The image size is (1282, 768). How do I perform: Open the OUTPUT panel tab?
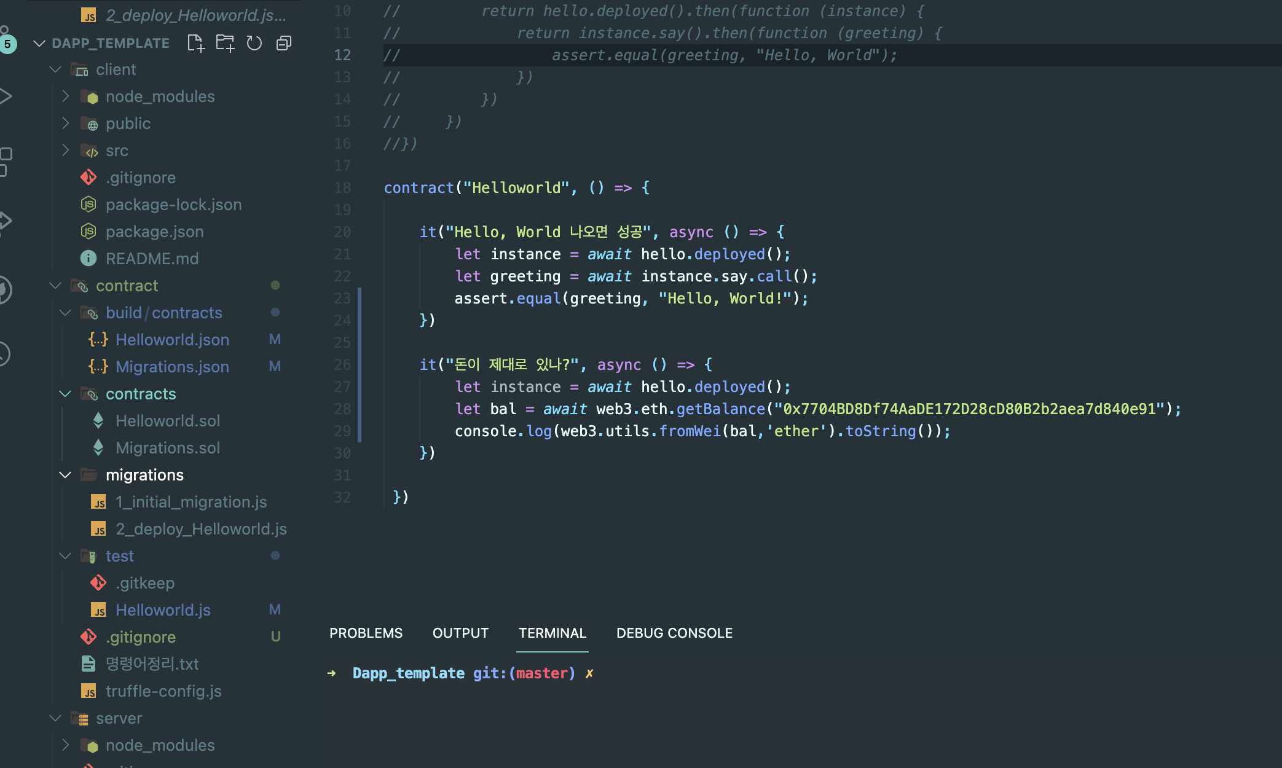pos(460,633)
